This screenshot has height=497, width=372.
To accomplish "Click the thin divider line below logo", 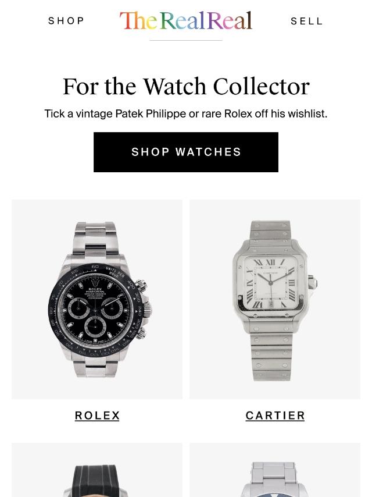I will (186, 41).
